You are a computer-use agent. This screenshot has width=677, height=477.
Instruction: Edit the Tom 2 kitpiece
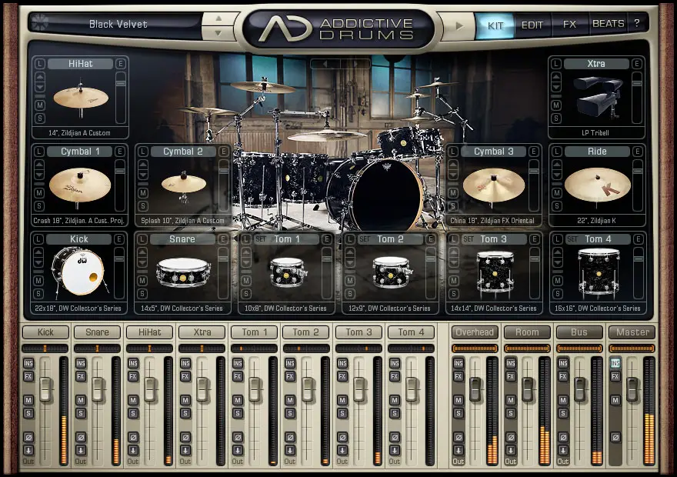click(x=431, y=239)
